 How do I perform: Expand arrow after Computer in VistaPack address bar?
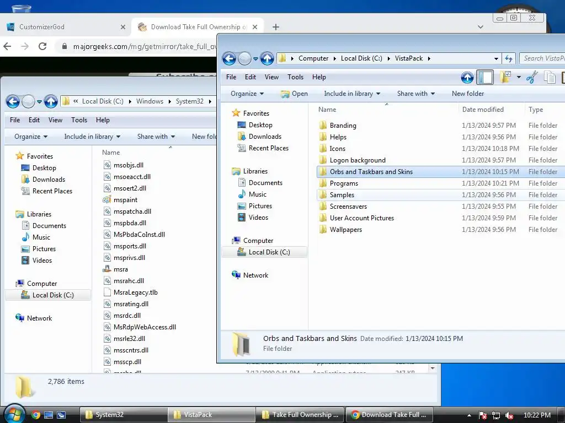pos(335,58)
